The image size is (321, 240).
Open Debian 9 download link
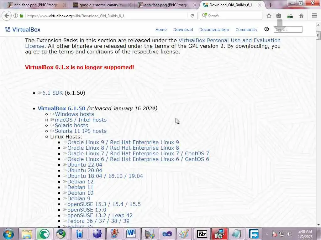[79, 198]
